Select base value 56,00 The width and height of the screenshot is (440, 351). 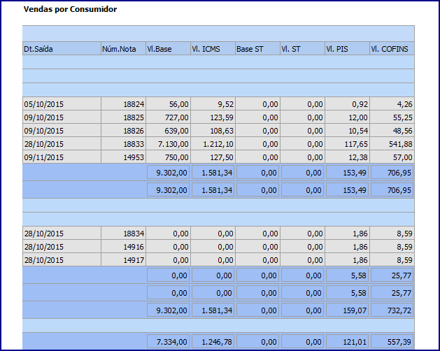168,104
